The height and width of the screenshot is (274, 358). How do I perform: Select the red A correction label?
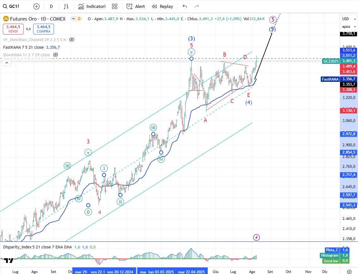click(x=205, y=120)
